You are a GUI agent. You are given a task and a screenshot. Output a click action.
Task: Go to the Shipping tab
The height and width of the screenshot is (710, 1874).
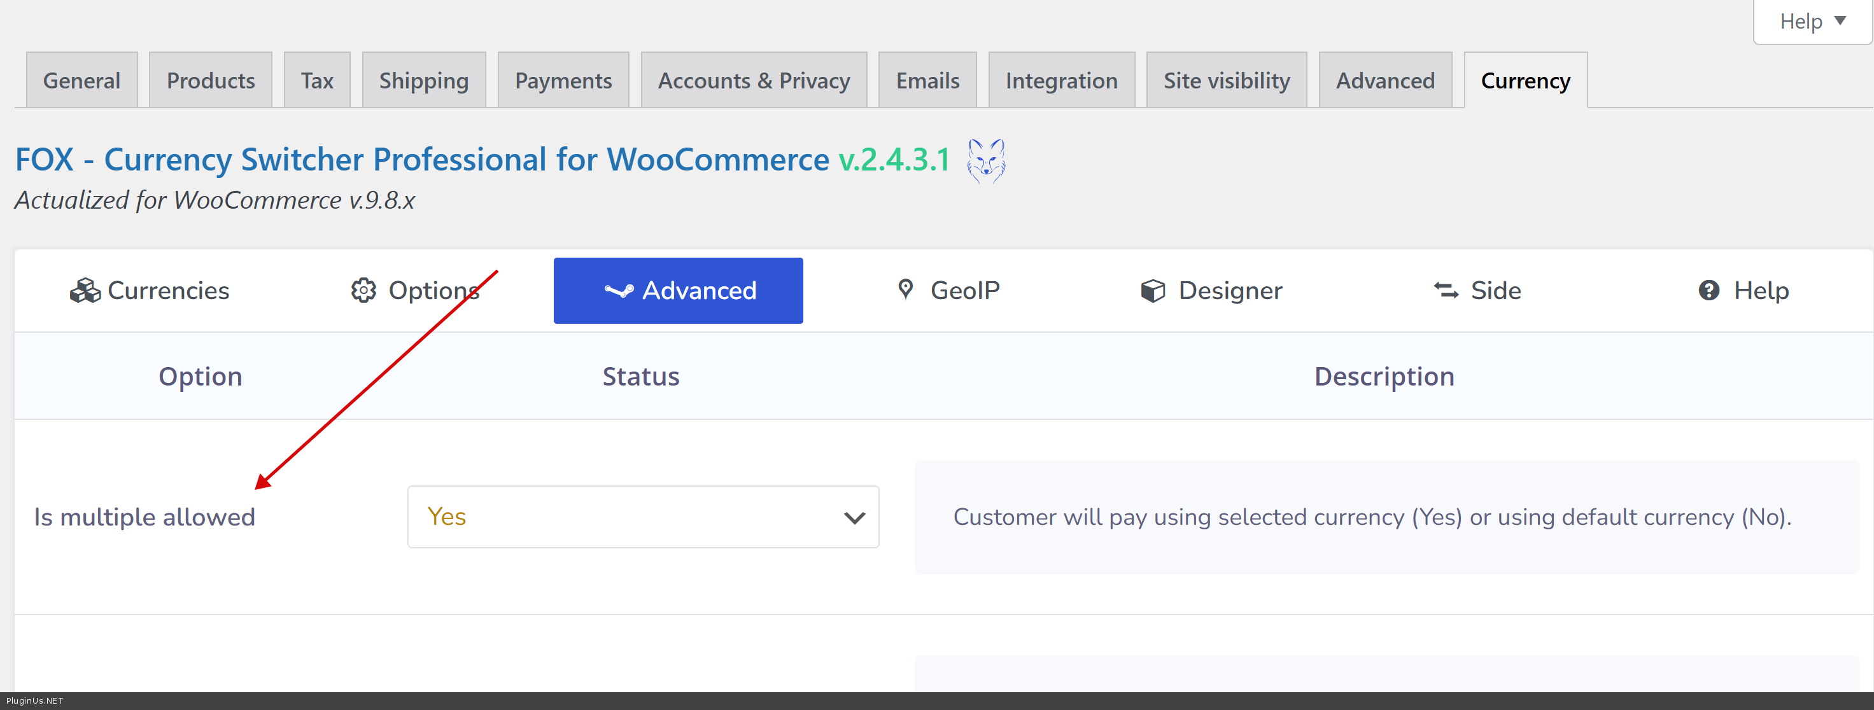[423, 81]
